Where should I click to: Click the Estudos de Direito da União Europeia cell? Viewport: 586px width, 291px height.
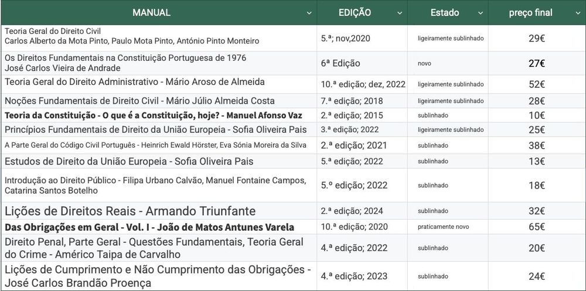(x=129, y=161)
